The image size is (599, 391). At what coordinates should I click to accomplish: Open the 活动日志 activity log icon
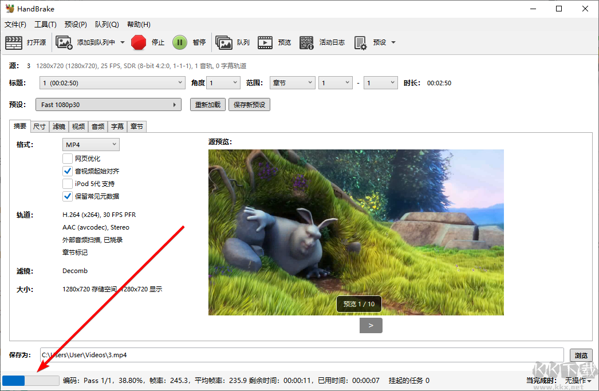tap(307, 42)
